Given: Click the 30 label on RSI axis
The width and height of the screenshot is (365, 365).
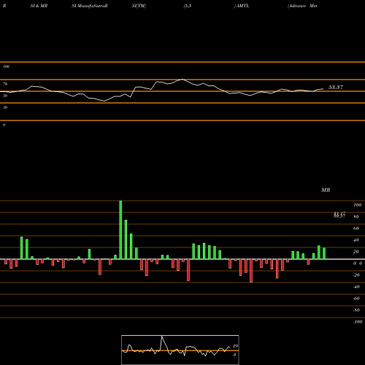Looking at the screenshot, I should (x=5, y=107).
